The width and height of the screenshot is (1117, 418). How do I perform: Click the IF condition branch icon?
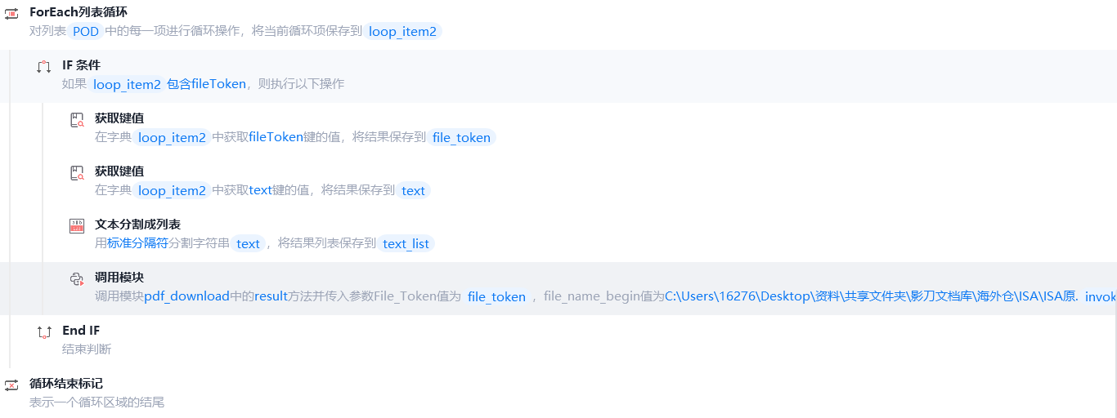pos(44,67)
